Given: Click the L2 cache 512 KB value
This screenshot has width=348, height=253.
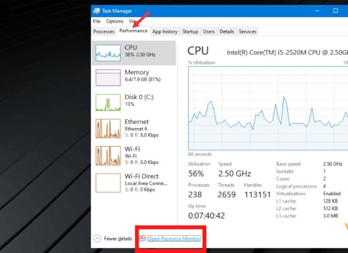Looking at the screenshot, I should point(330,208).
